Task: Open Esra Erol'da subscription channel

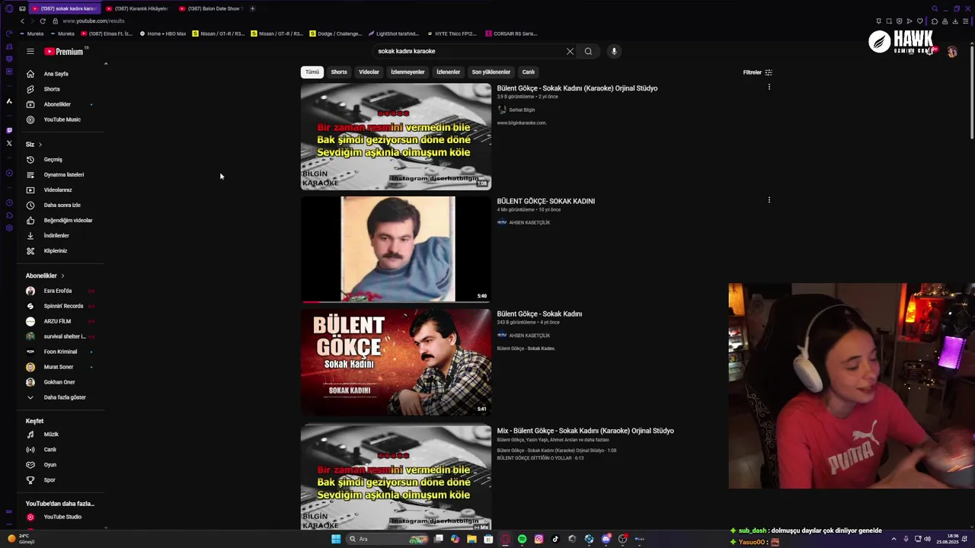Action: pos(58,291)
